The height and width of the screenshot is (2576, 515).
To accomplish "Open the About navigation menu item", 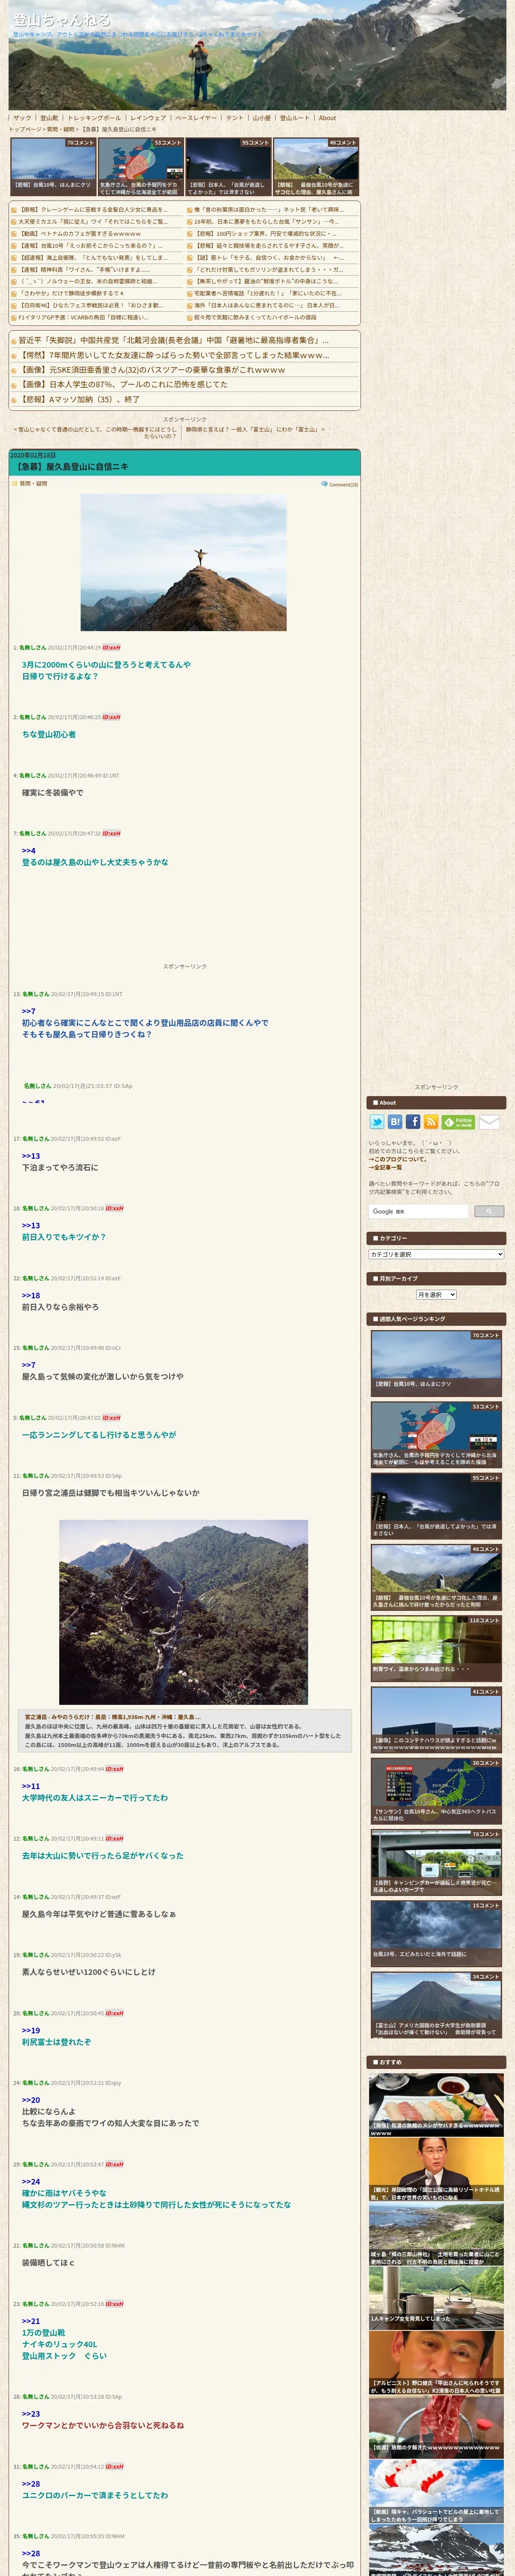I will (x=327, y=118).
